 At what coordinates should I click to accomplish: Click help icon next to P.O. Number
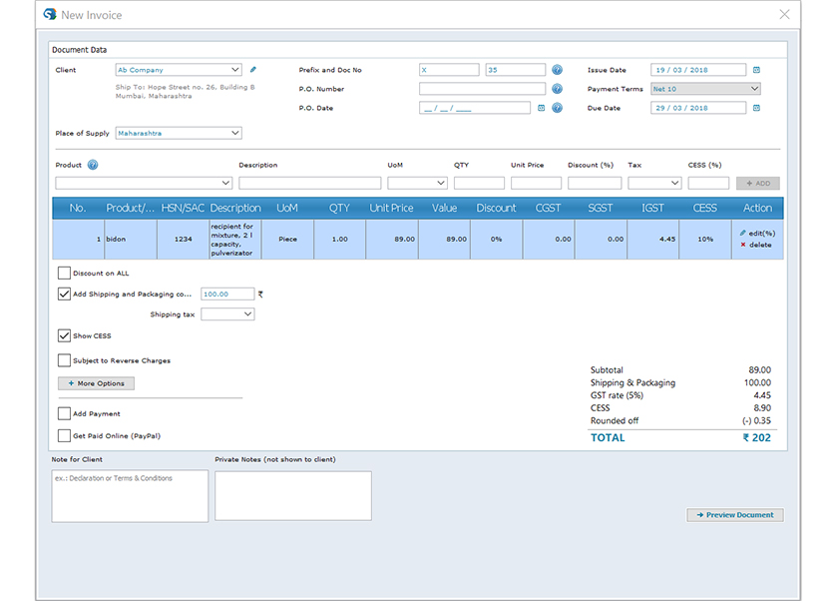pos(557,89)
